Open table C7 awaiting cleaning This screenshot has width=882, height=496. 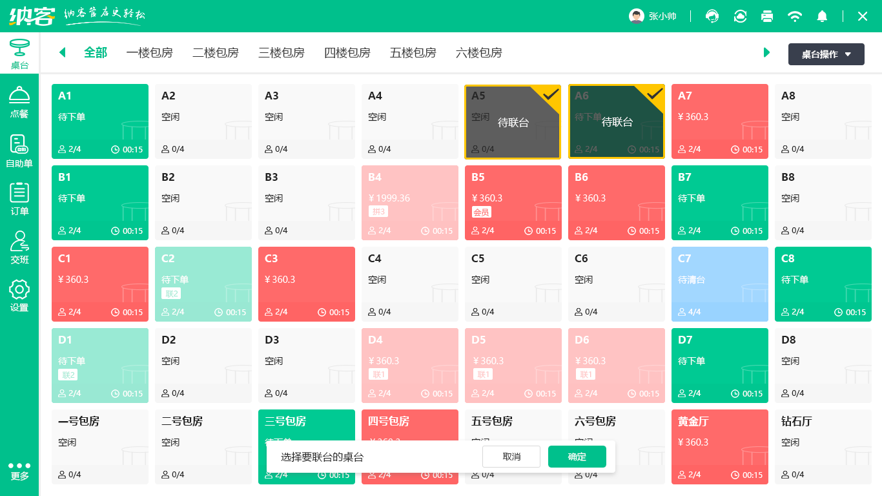719,284
